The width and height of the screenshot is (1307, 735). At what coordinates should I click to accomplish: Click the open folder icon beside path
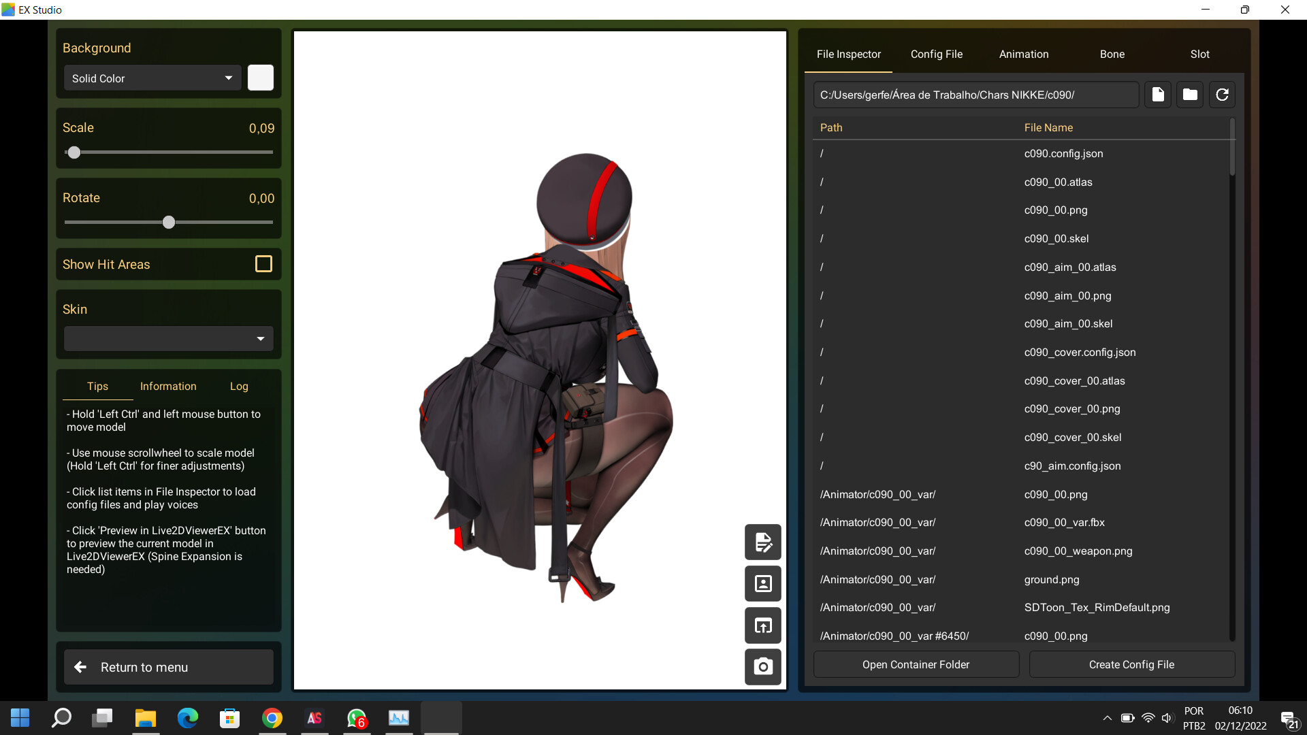click(1190, 95)
